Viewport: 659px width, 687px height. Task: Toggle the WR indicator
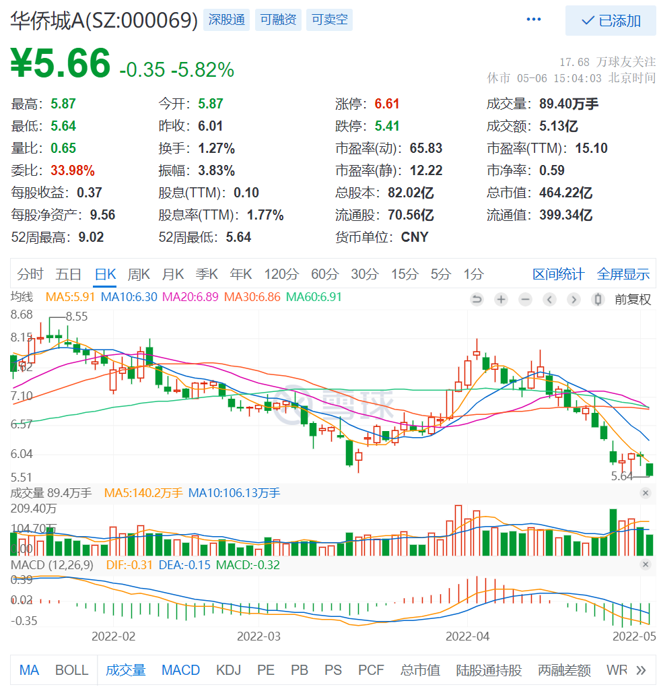click(617, 670)
